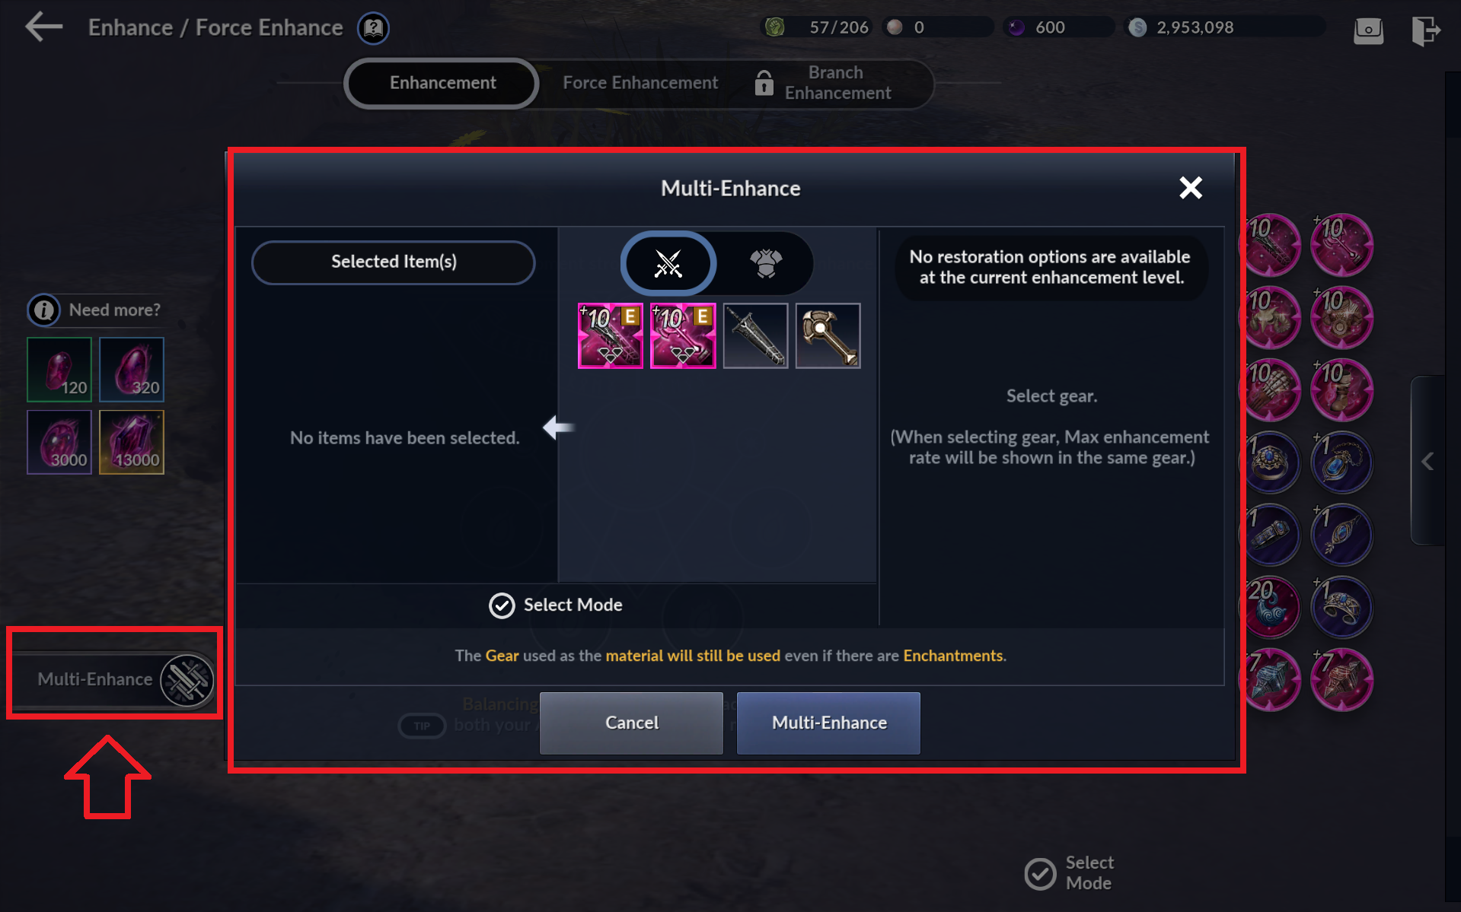Cancel the Multi-Enhance dialog
The height and width of the screenshot is (912, 1461).
click(x=631, y=723)
